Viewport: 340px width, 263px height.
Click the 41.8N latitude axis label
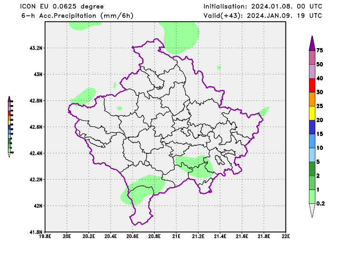(x=36, y=232)
